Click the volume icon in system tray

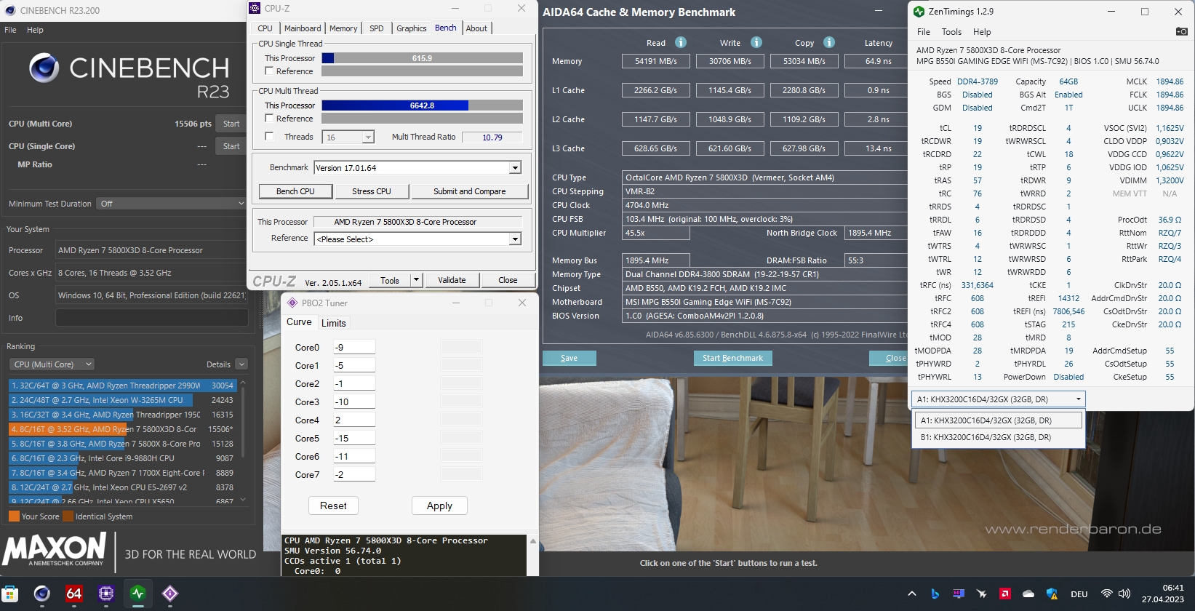[1124, 594]
